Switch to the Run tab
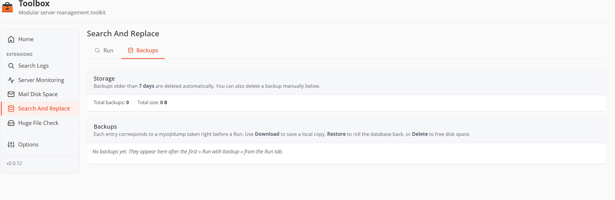The width and height of the screenshot is (615, 200). [104, 51]
